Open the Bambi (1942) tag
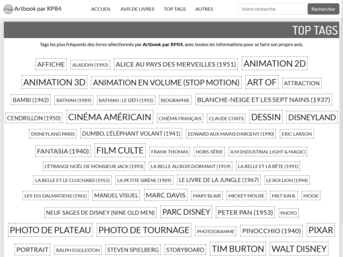Screen dimensions: 343x257 pyautogui.click(x=31, y=100)
